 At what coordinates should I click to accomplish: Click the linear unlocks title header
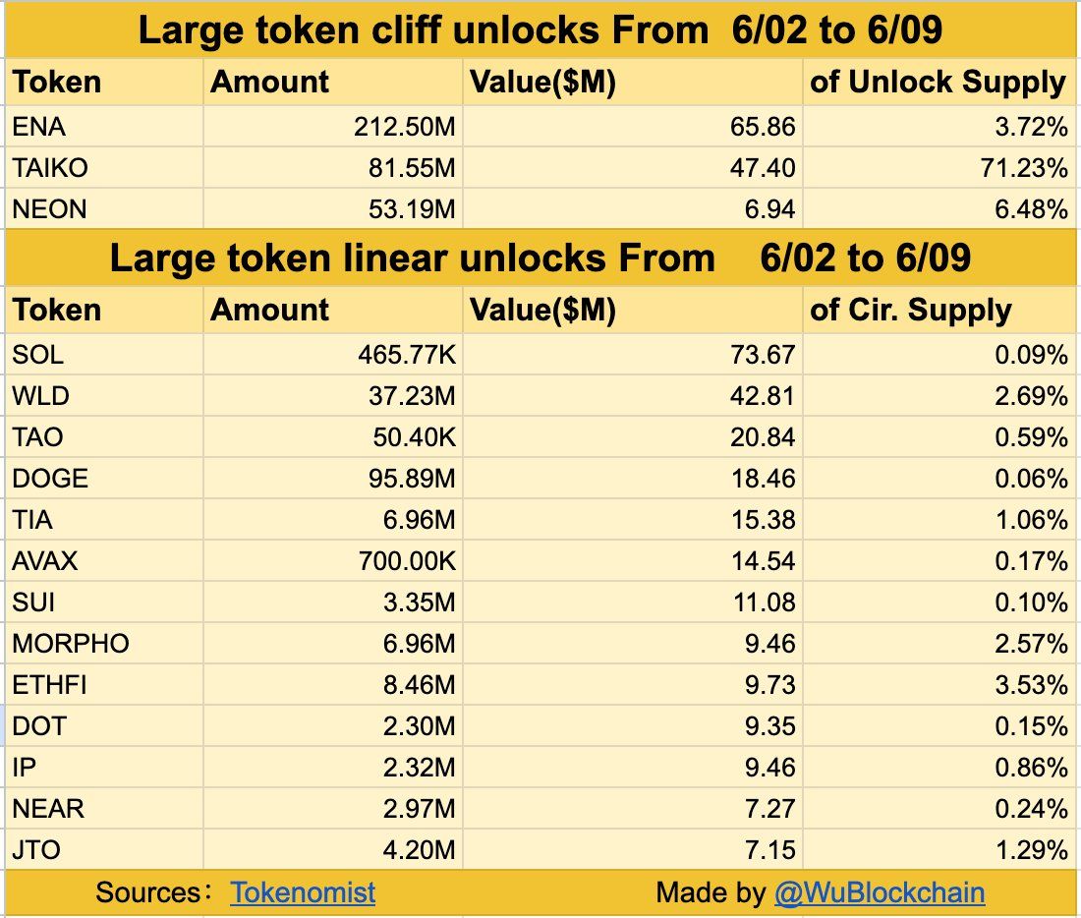pyautogui.click(x=540, y=258)
